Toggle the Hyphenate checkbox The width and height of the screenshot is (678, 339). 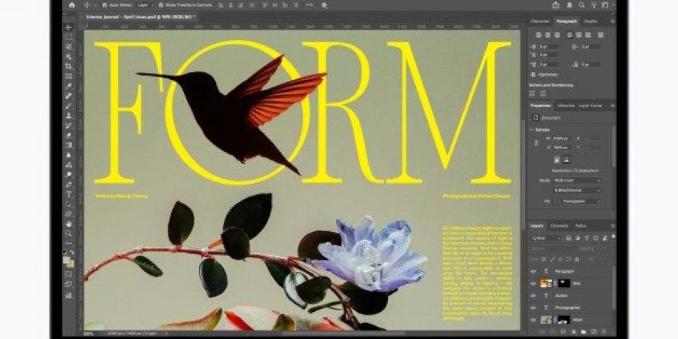(533, 75)
